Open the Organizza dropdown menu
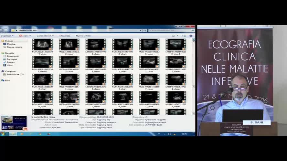The height and width of the screenshot is (161, 287). click(7, 36)
